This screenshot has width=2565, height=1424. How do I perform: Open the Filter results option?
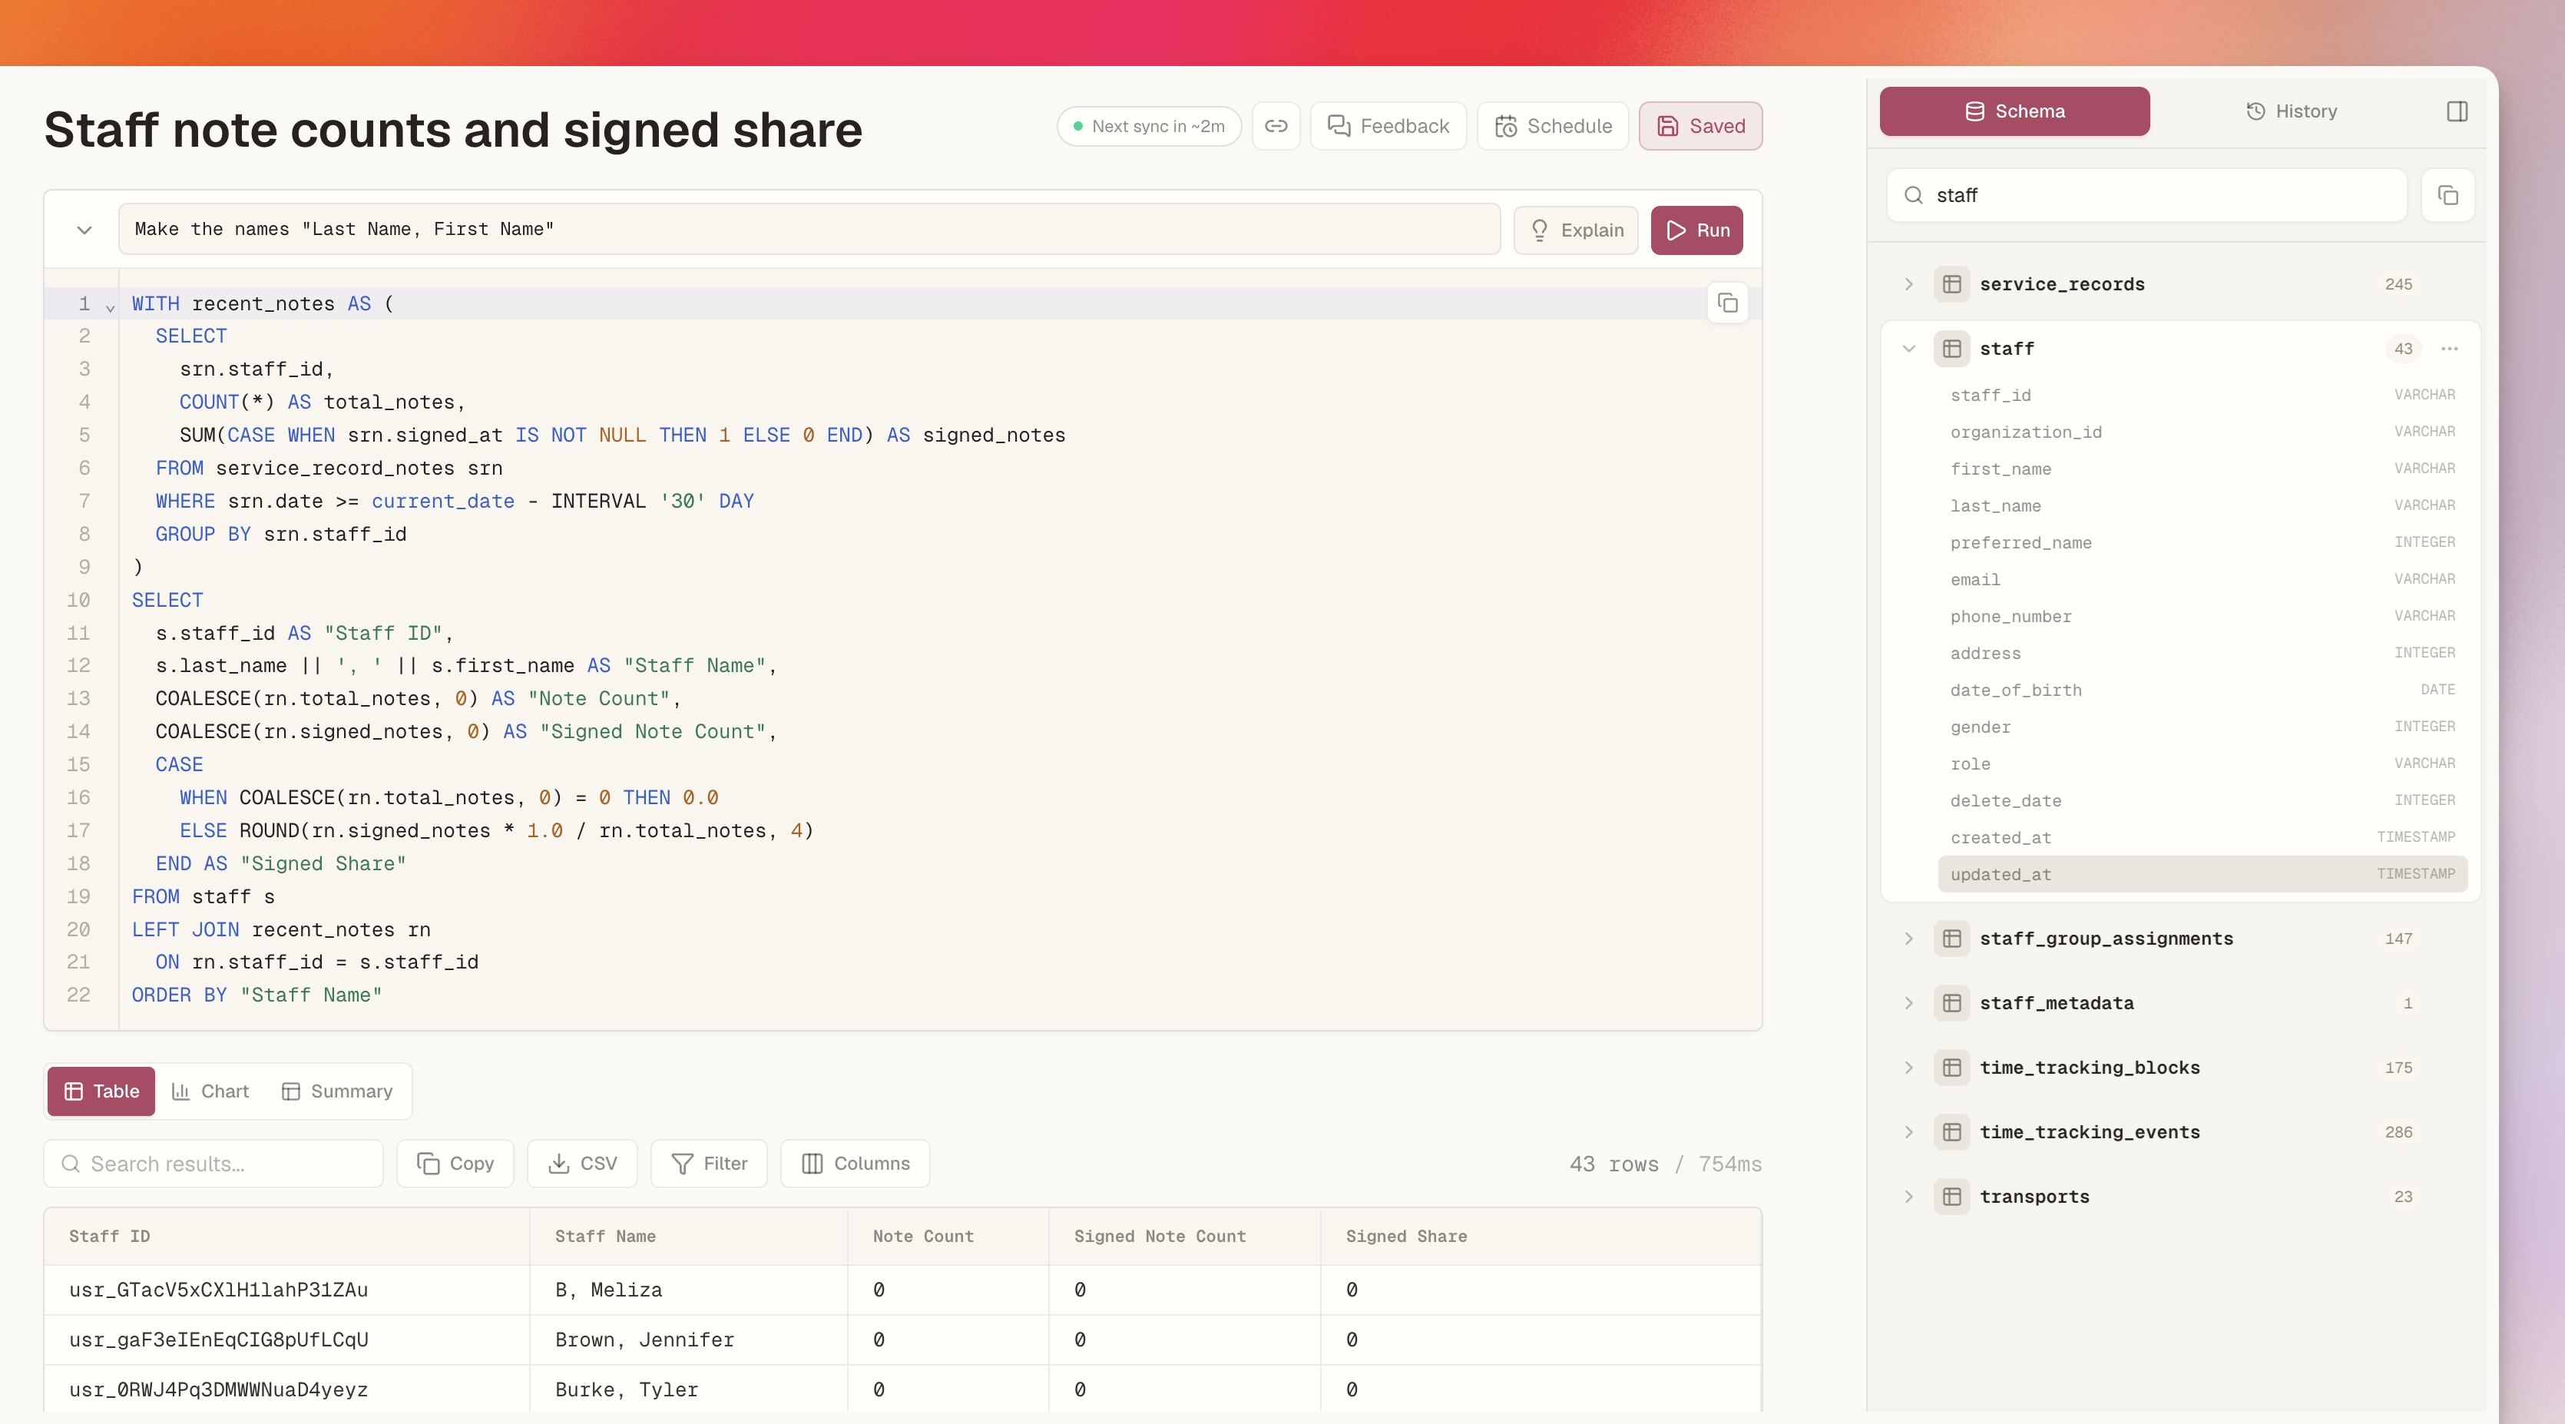pyautogui.click(x=709, y=1164)
